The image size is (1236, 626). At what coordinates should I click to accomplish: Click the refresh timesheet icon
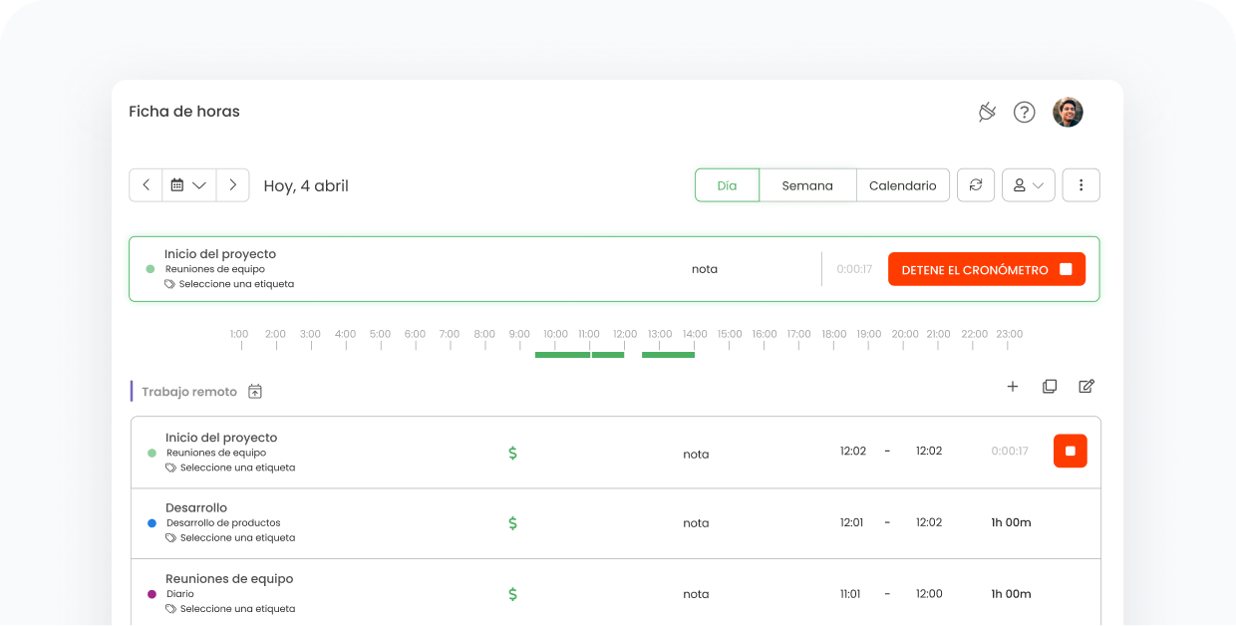[976, 185]
